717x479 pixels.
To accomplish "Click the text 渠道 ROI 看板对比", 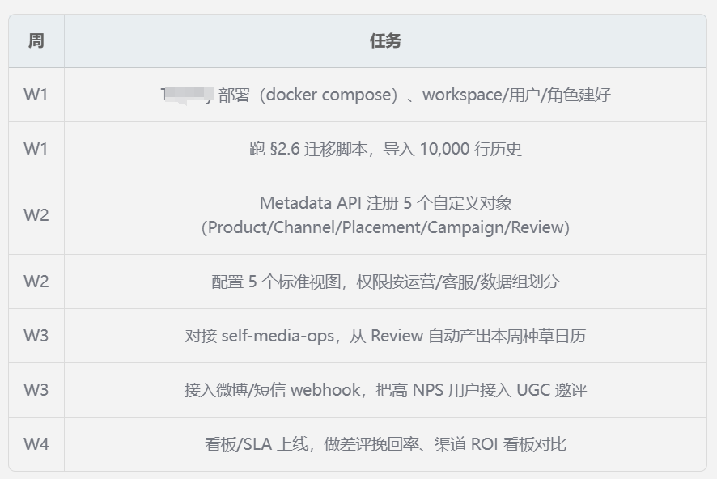I will [x=500, y=444].
